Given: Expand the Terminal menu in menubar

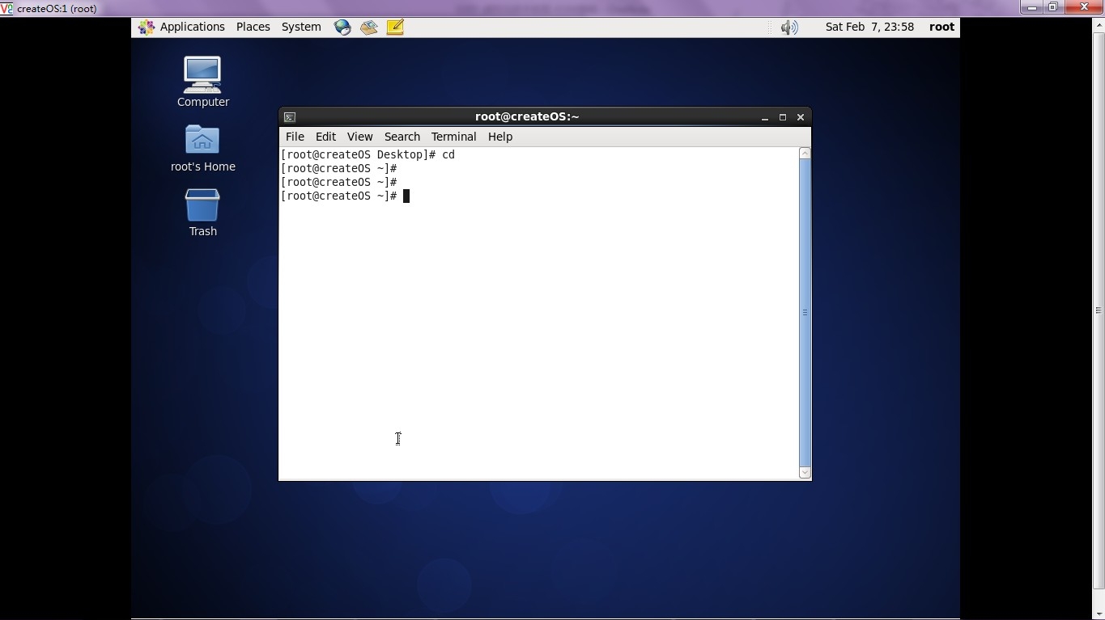Looking at the screenshot, I should coord(453,137).
